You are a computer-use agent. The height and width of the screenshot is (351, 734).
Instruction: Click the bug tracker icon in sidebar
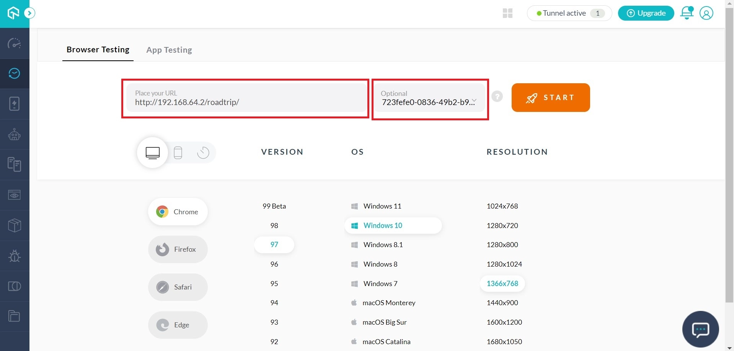[x=15, y=256]
